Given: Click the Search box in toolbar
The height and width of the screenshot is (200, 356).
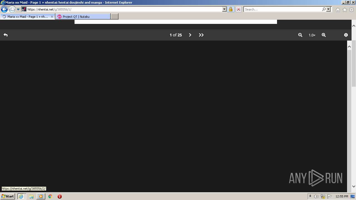Looking at the screenshot, I should [x=283, y=9].
